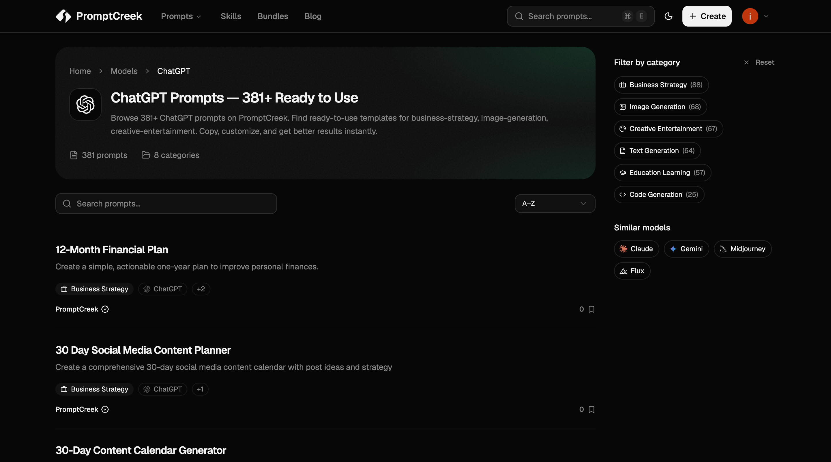Open the 30 Day Social Media Content Planner
Viewport: 831px width, 462px height.
click(x=143, y=350)
